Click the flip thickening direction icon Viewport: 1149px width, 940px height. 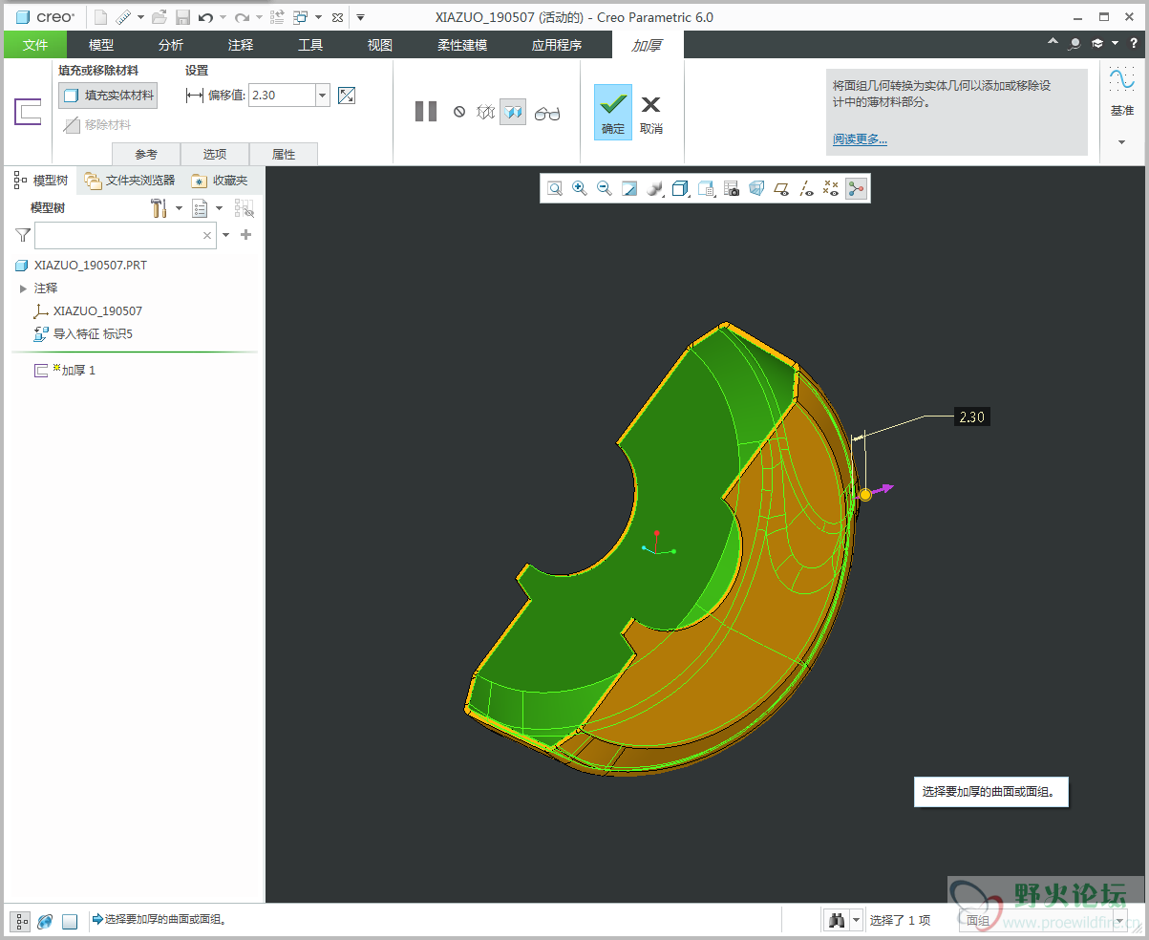(x=347, y=95)
